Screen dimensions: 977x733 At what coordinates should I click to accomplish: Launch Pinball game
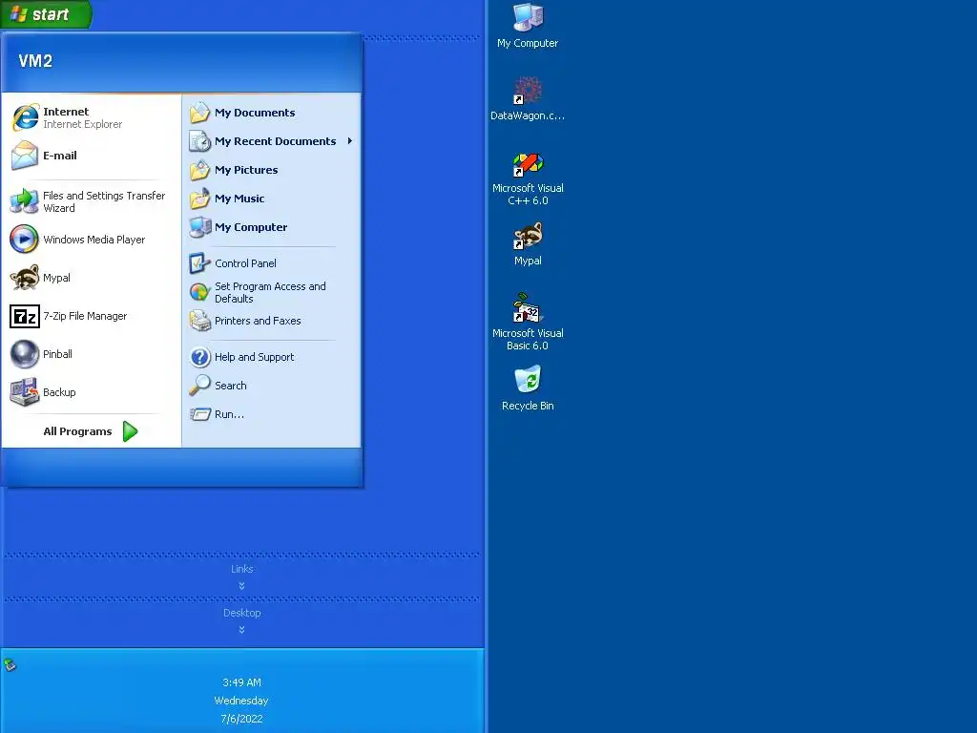(92, 354)
